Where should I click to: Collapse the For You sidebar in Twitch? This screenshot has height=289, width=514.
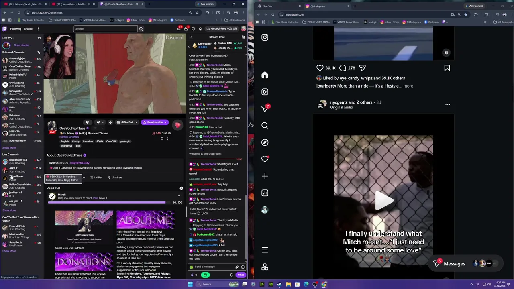point(39,38)
